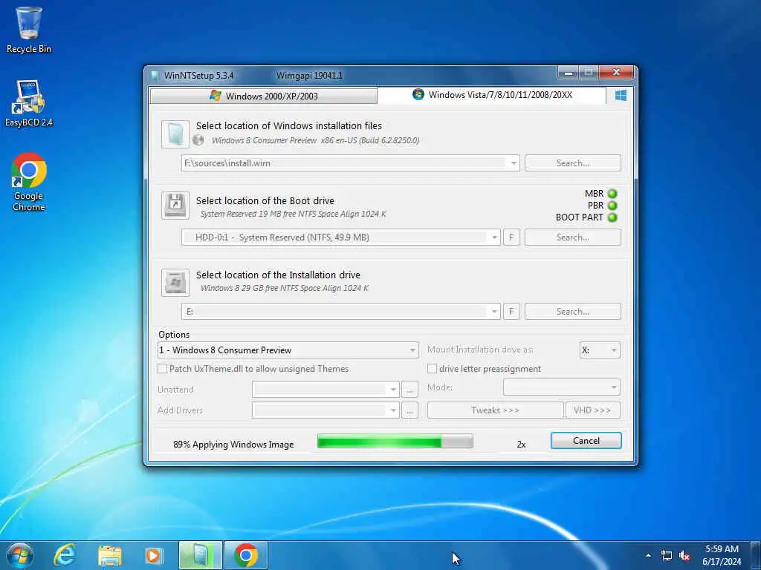
Task: Click Search for installation files
Action: [573, 163]
